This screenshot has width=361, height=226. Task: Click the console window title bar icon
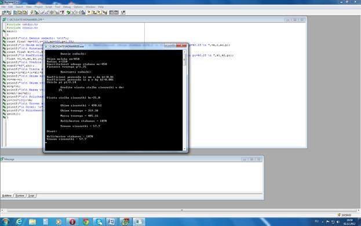(x=46, y=46)
